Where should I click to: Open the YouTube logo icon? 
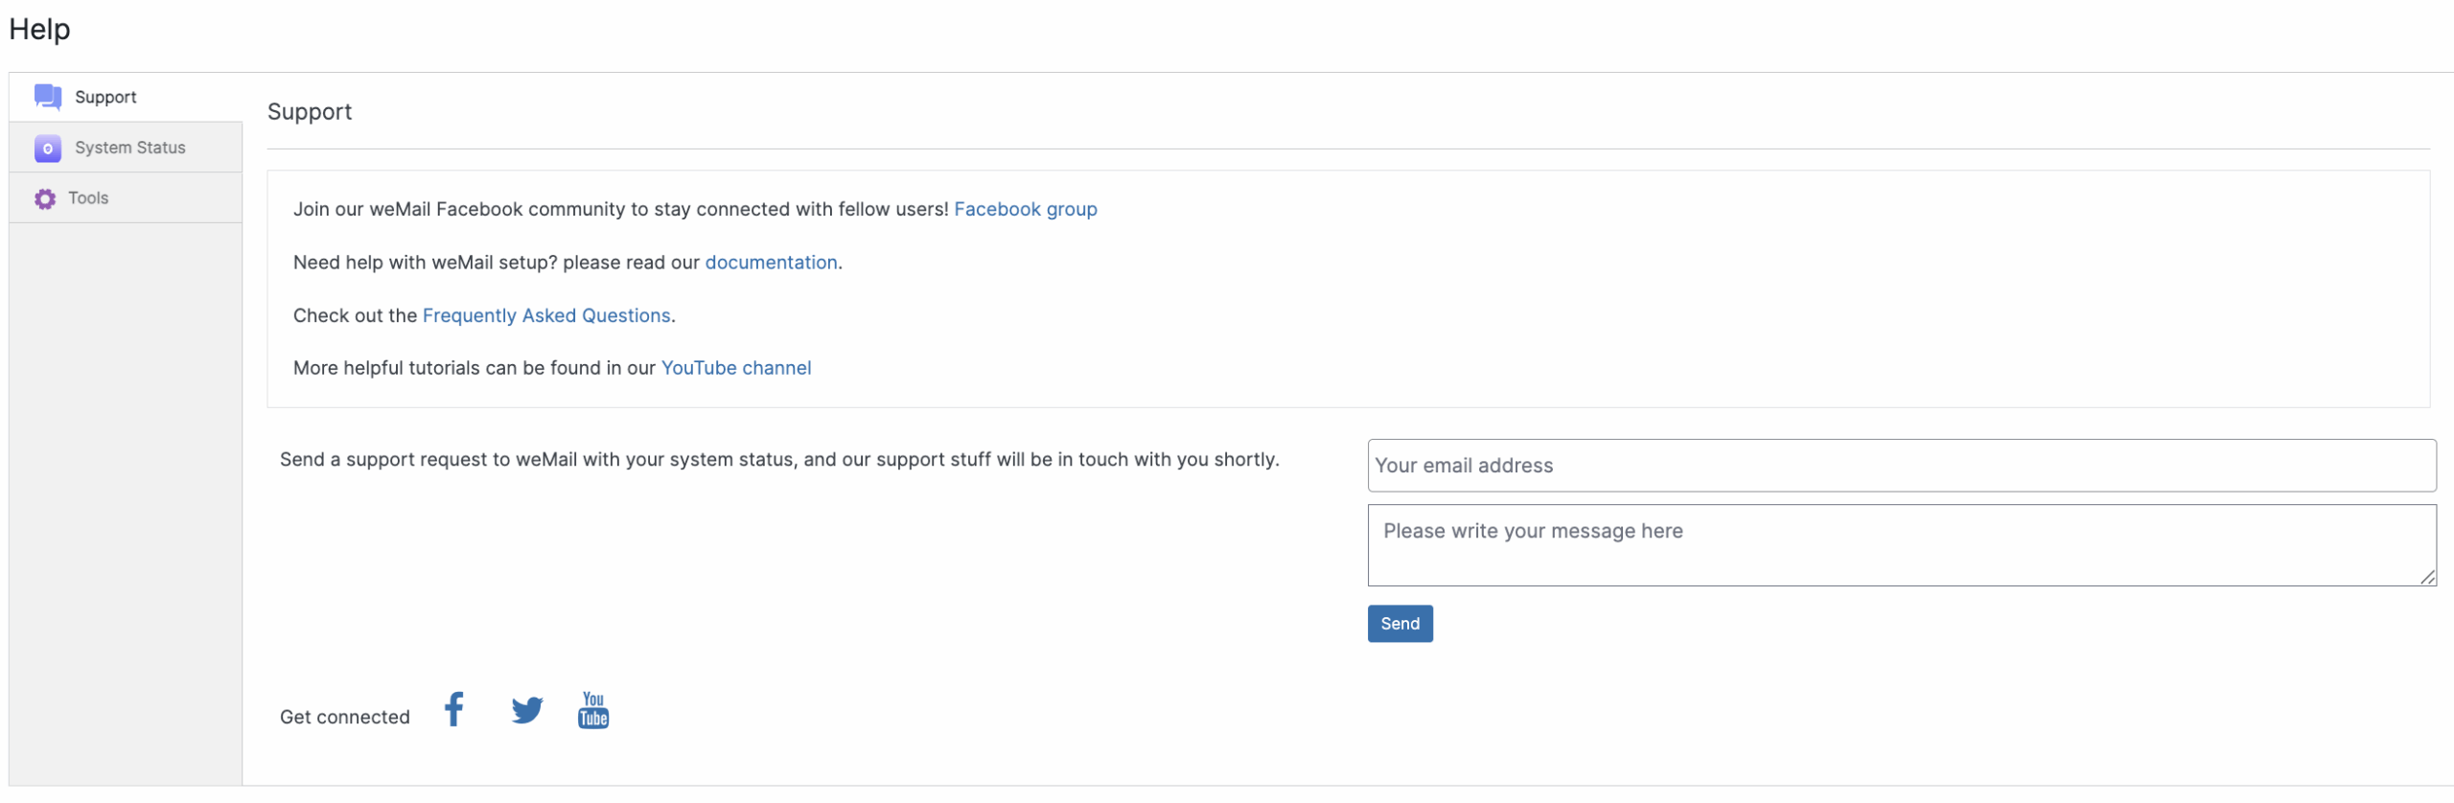pyautogui.click(x=593, y=710)
